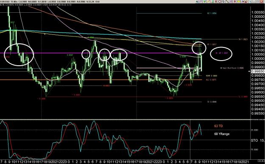Select the yellow rectangle highlight tool
Screen dimensions: 265x164
[239, 2]
